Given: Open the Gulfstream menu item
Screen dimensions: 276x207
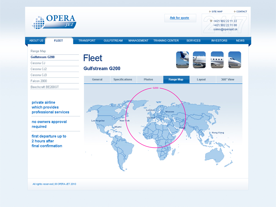Looking at the screenshot, I should [113, 40].
